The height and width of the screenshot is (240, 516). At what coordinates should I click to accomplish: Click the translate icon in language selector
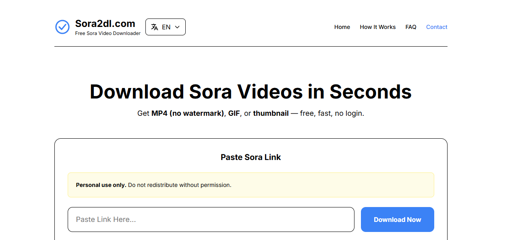tap(154, 27)
